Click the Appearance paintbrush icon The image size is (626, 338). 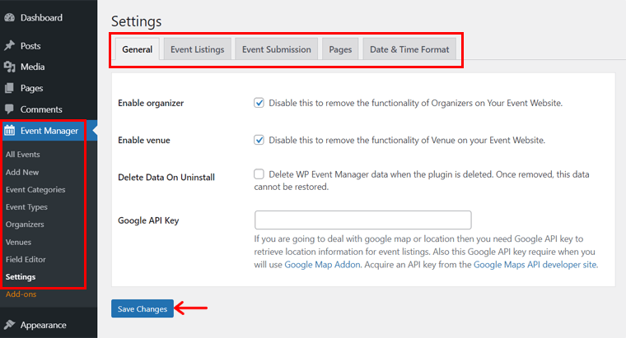[10, 324]
